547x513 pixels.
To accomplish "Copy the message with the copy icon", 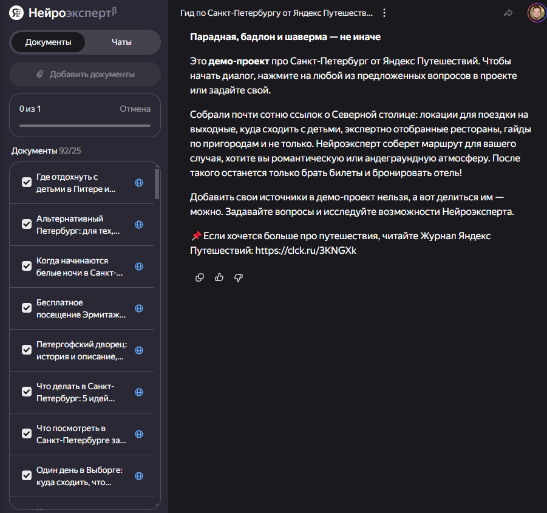I will click(x=200, y=277).
